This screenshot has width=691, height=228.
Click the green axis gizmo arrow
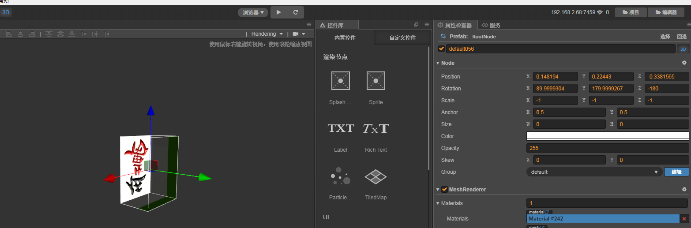(x=205, y=178)
